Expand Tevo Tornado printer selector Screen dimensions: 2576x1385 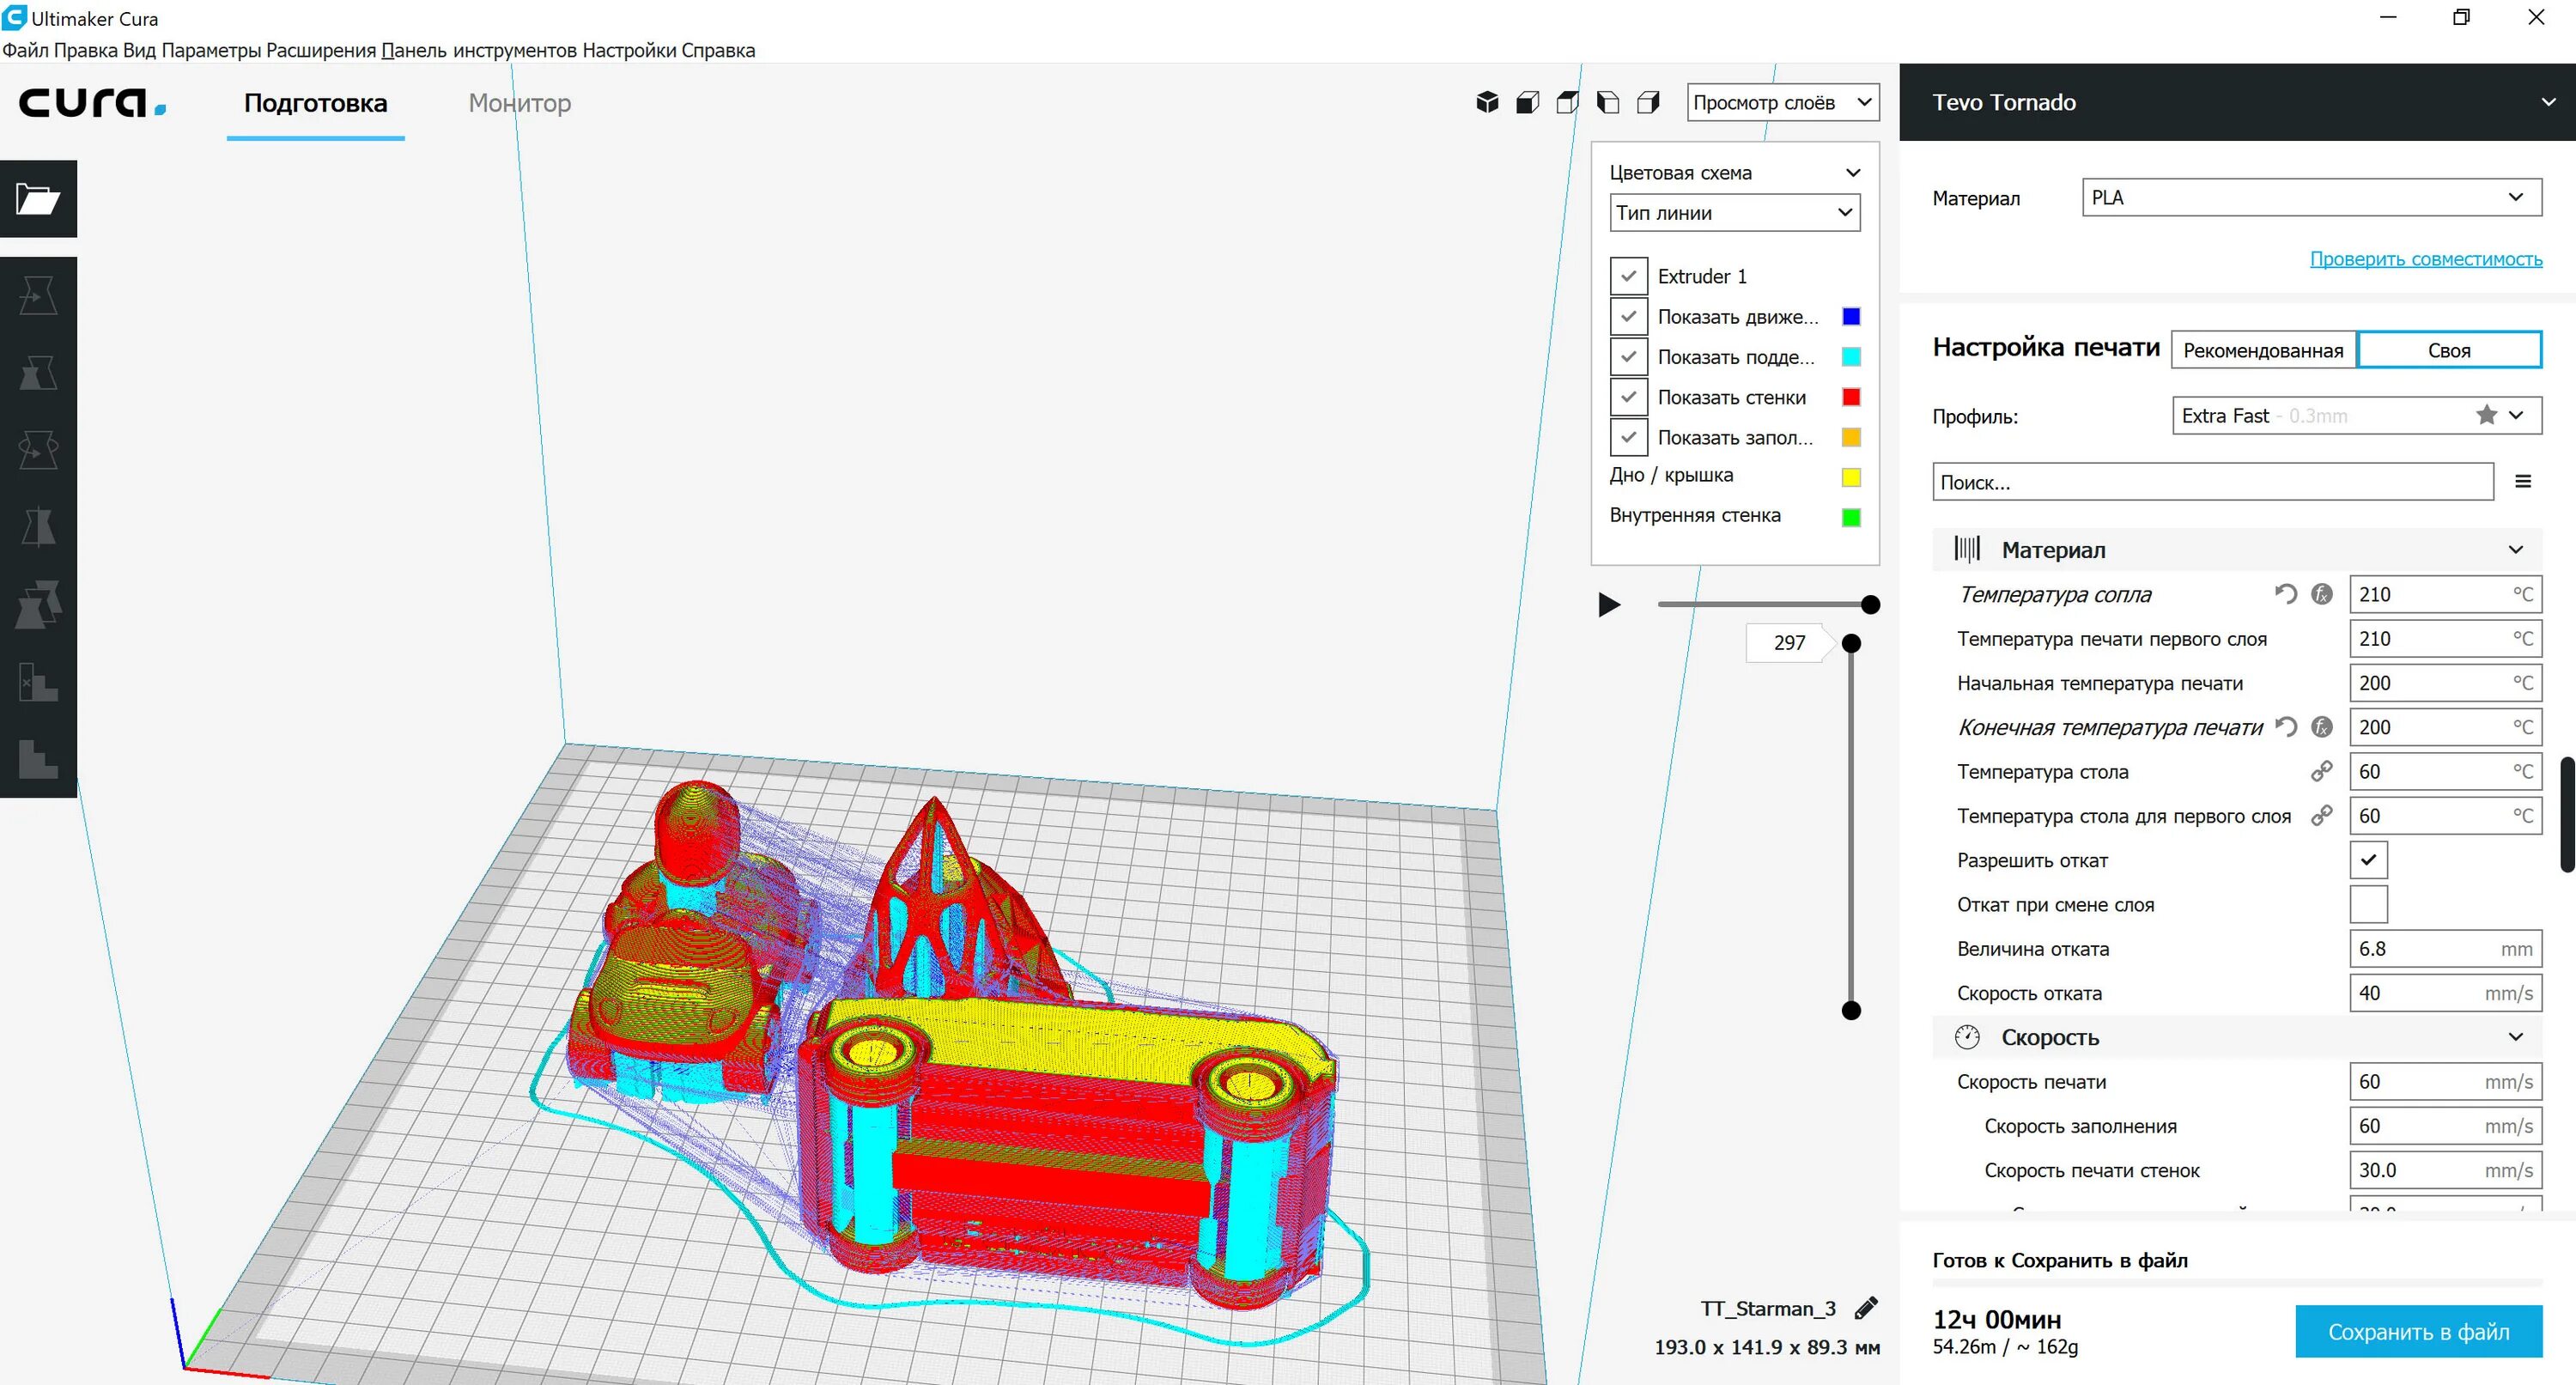[2237, 102]
